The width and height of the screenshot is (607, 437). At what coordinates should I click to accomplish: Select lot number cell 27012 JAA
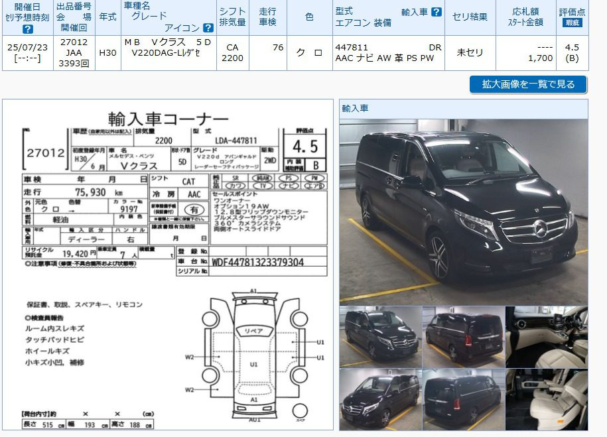(x=74, y=53)
